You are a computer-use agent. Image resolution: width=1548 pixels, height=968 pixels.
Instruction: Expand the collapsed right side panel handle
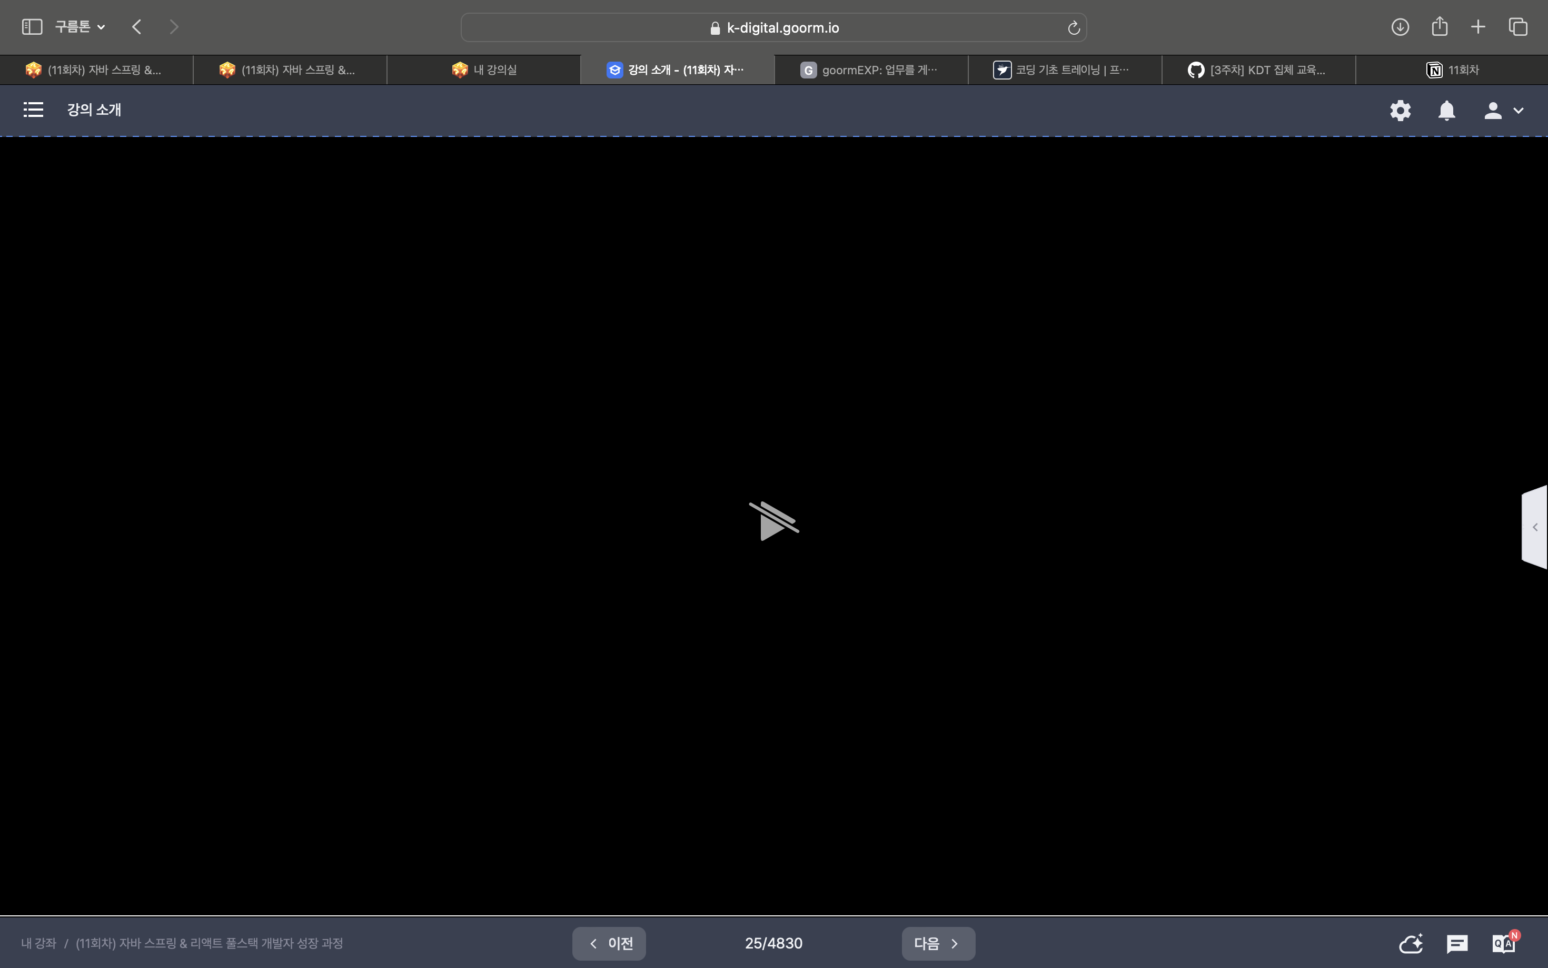tap(1534, 527)
